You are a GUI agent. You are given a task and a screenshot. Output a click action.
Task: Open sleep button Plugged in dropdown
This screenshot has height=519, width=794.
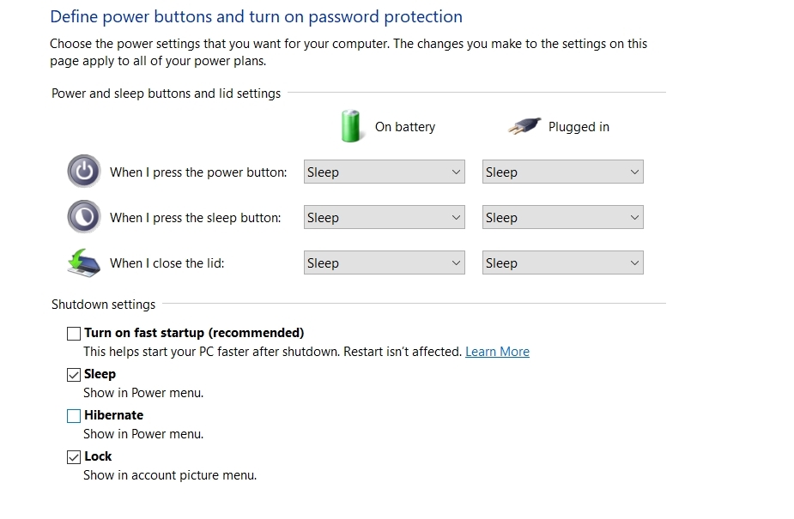click(x=562, y=217)
